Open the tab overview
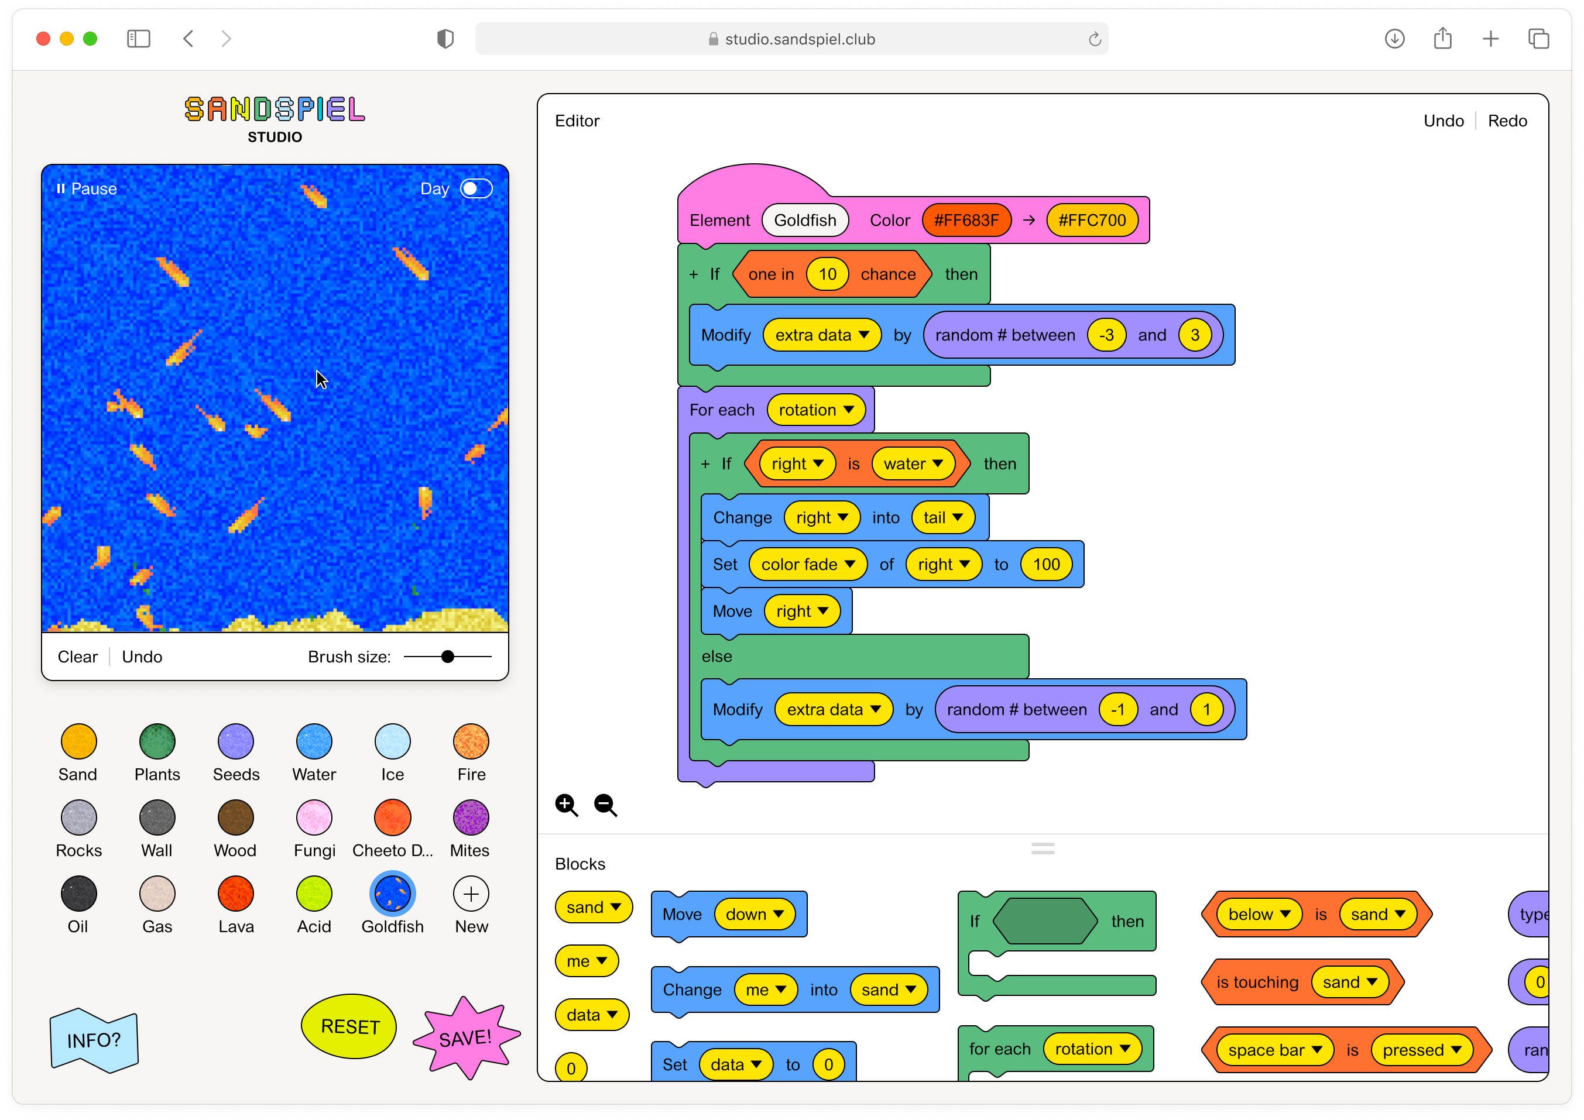This screenshot has width=1584, height=1120. pos(1538,39)
